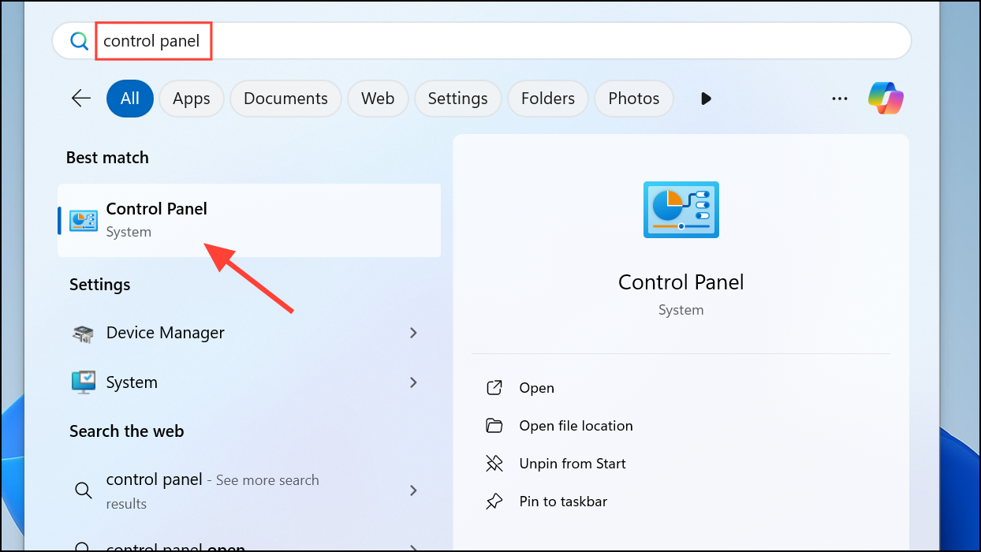Click the Pin to taskbar pin icon

pyautogui.click(x=494, y=502)
